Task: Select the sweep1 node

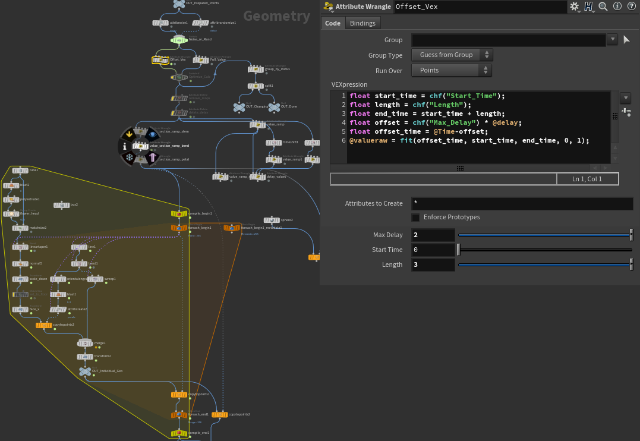Action: coord(95,279)
